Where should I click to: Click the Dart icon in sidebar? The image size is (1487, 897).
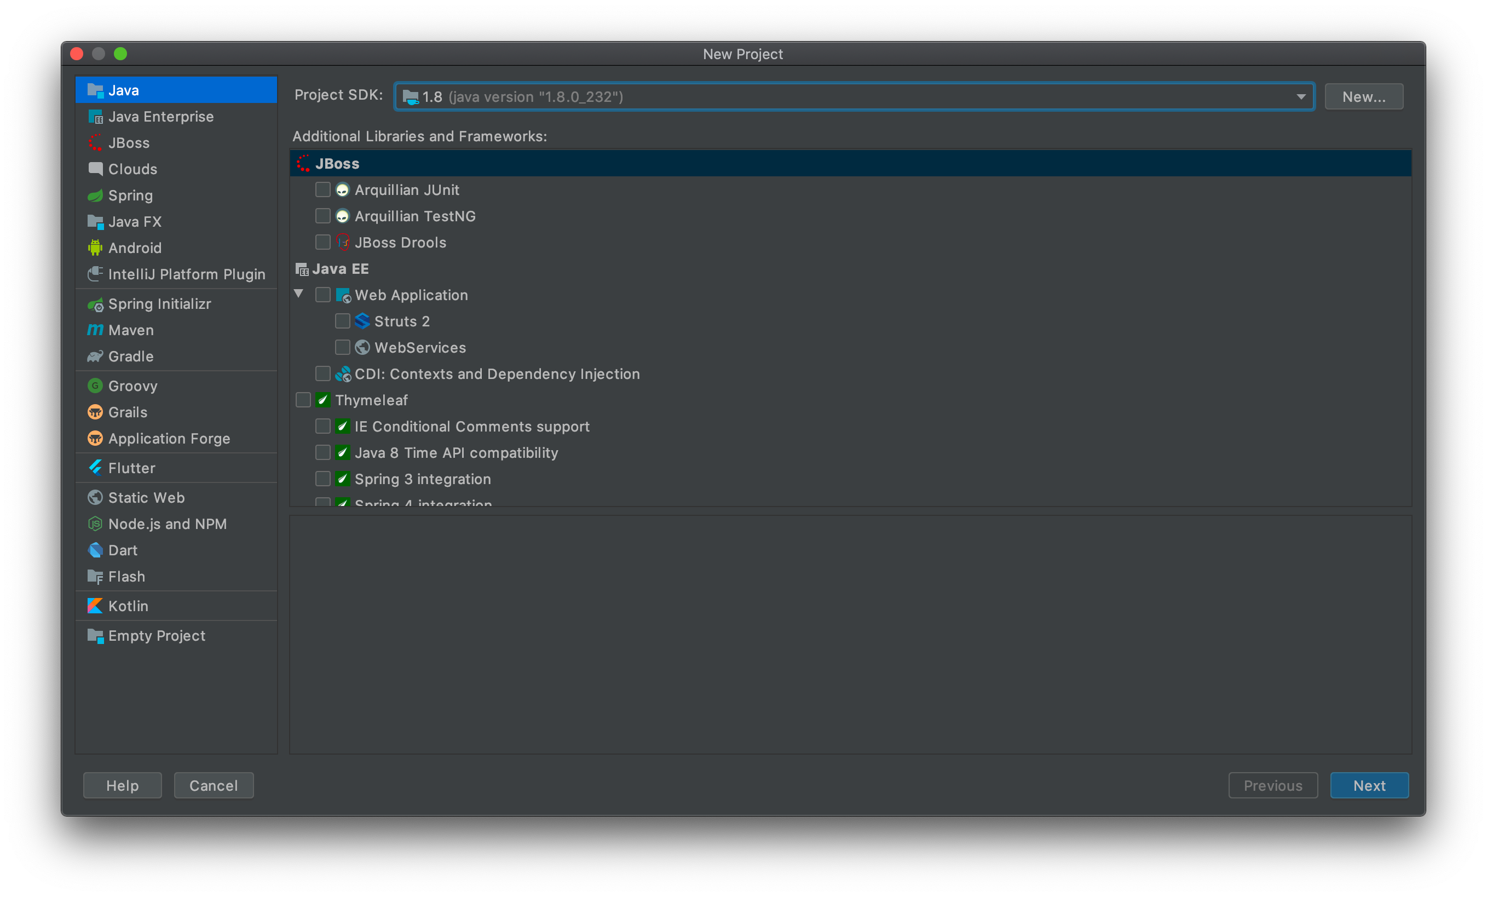pyautogui.click(x=95, y=550)
